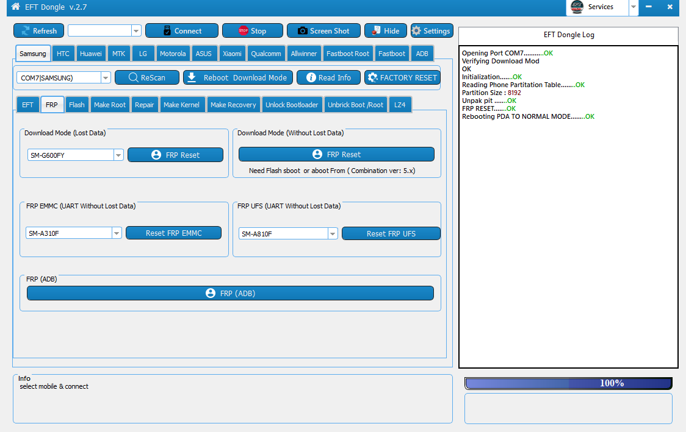Click Reboot Download Mode button
Screen dimensions: 686x432
pos(238,77)
